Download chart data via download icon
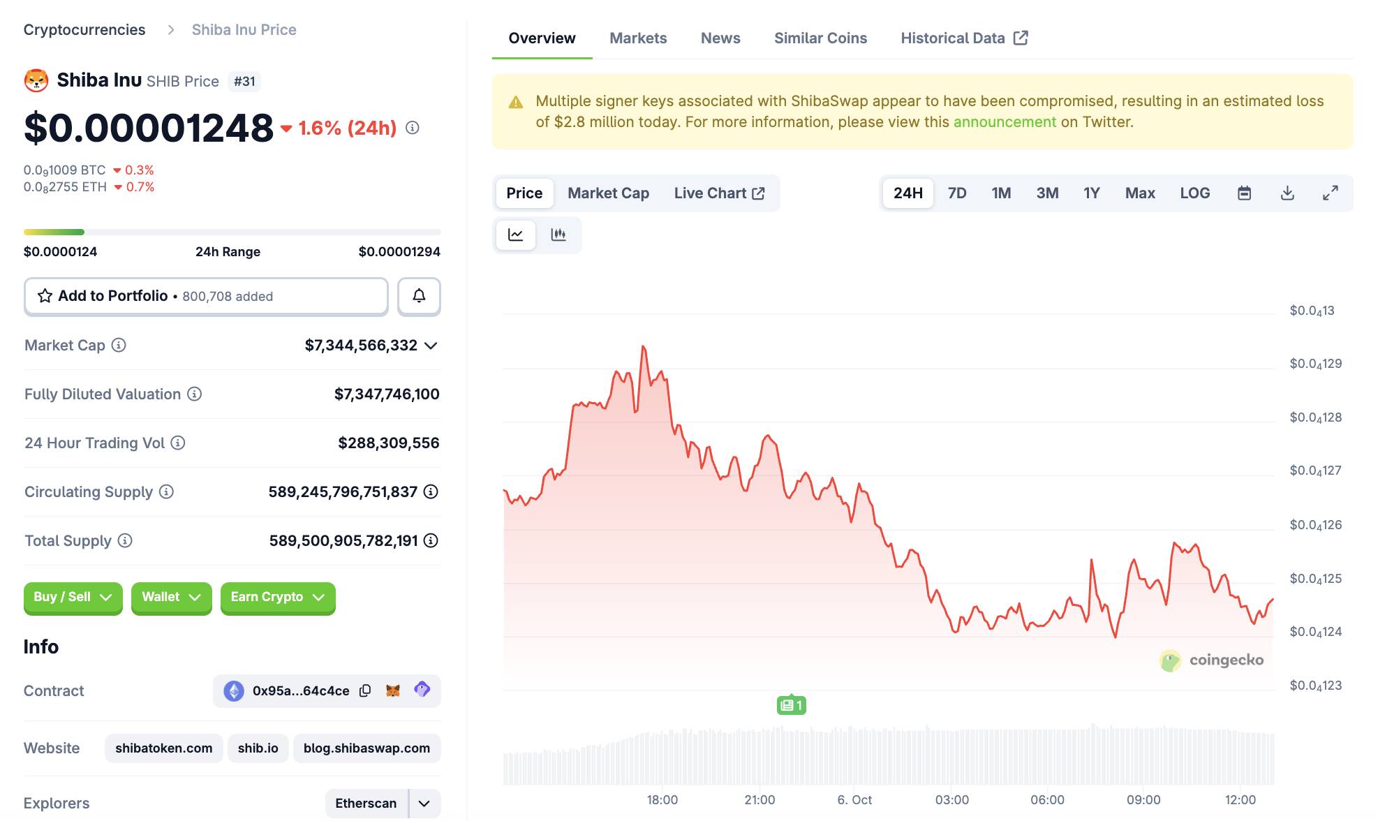The width and height of the screenshot is (1378, 821). click(x=1287, y=193)
